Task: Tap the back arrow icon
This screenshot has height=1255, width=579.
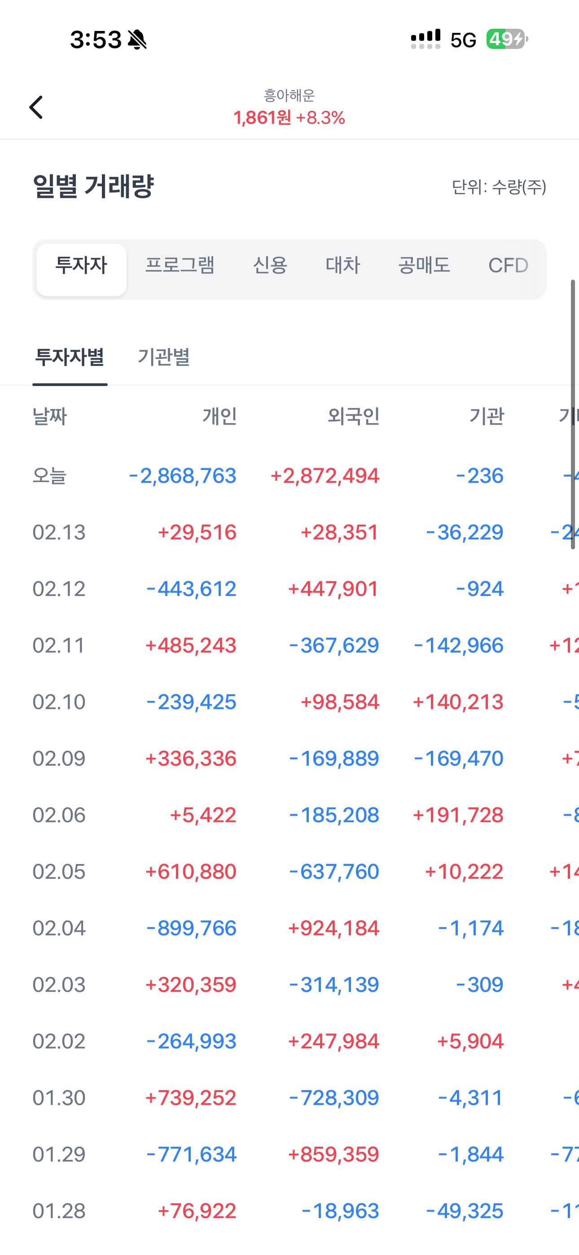Action: (36, 107)
